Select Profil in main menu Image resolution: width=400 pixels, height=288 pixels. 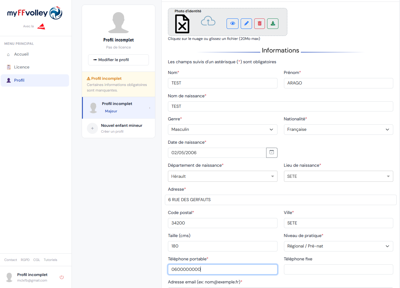tap(35, 80)
